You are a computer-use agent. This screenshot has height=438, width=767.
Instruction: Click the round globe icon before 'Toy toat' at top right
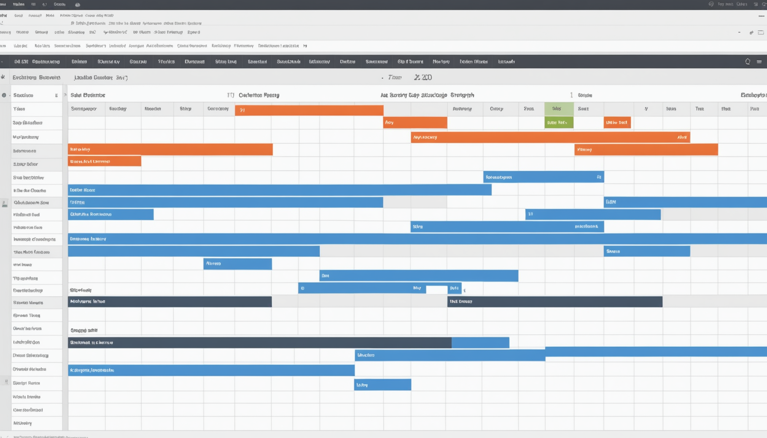(711, 4)
